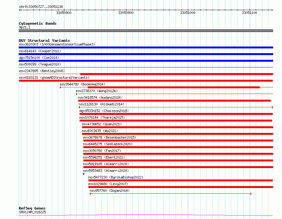Screen dimensions: 282x219
Task: Open variant dgv7515n100 (Coe2014)
Action: (x=39, y=58)
